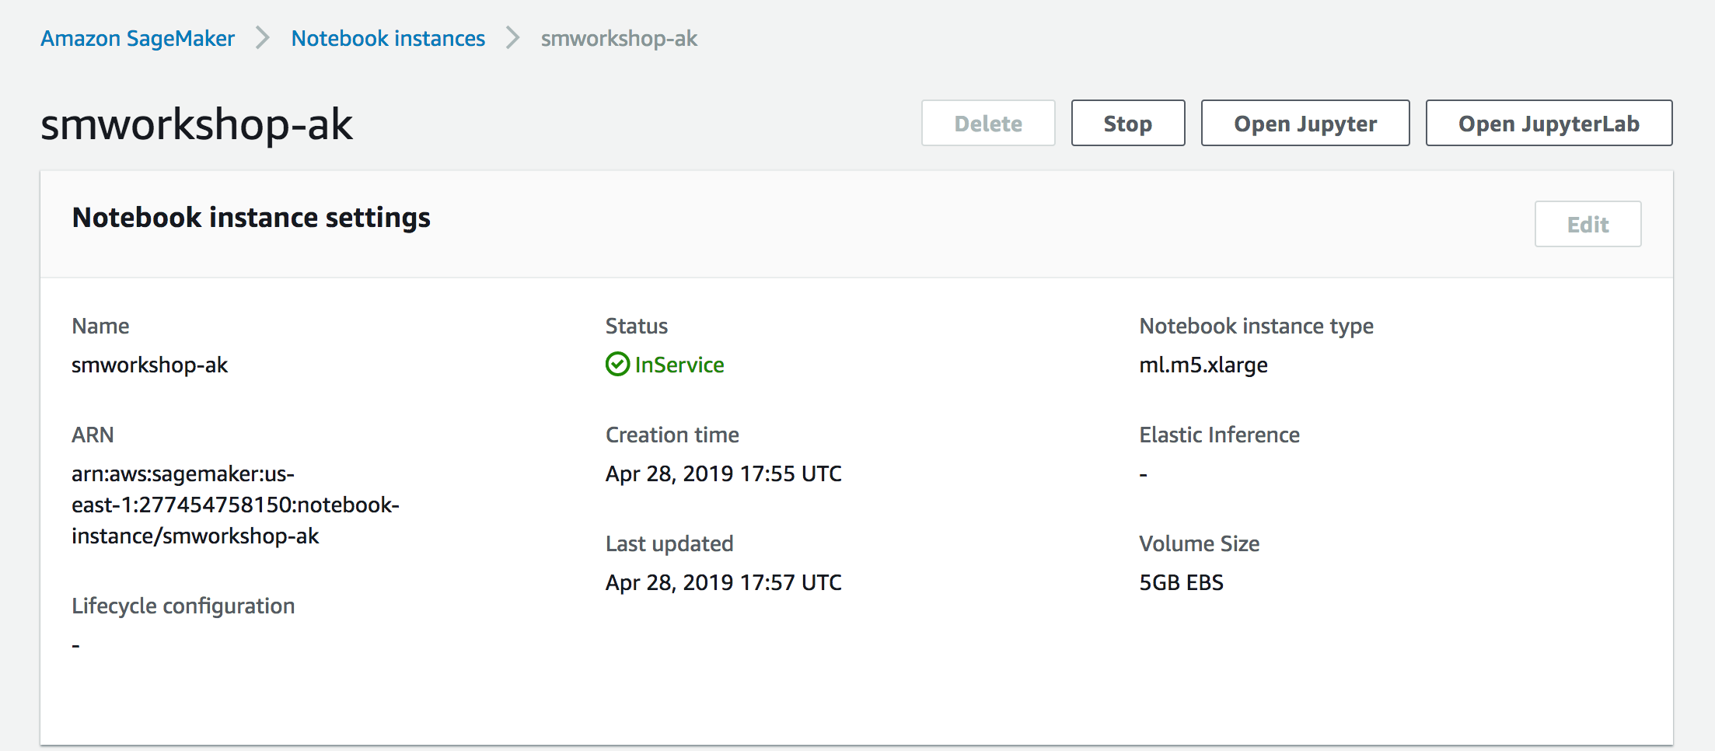Select the ARN value text
The image size is (1715, 751).
pyautogui.click(x=235, y=505)
